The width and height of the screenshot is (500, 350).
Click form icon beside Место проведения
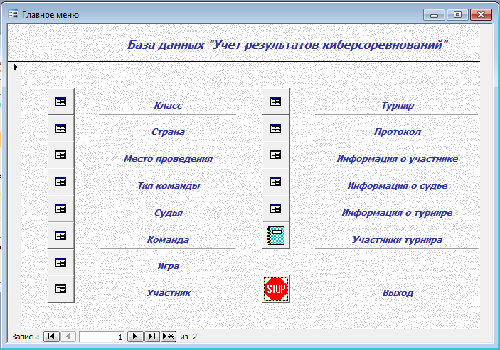(61, 155)
